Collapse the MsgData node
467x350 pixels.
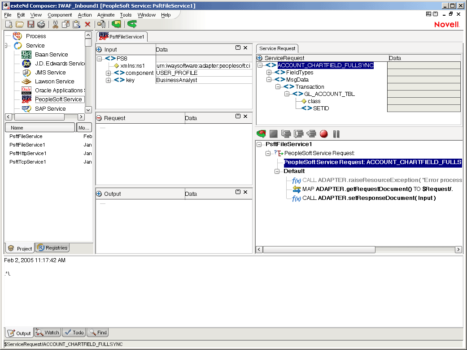tap(269, 79)
